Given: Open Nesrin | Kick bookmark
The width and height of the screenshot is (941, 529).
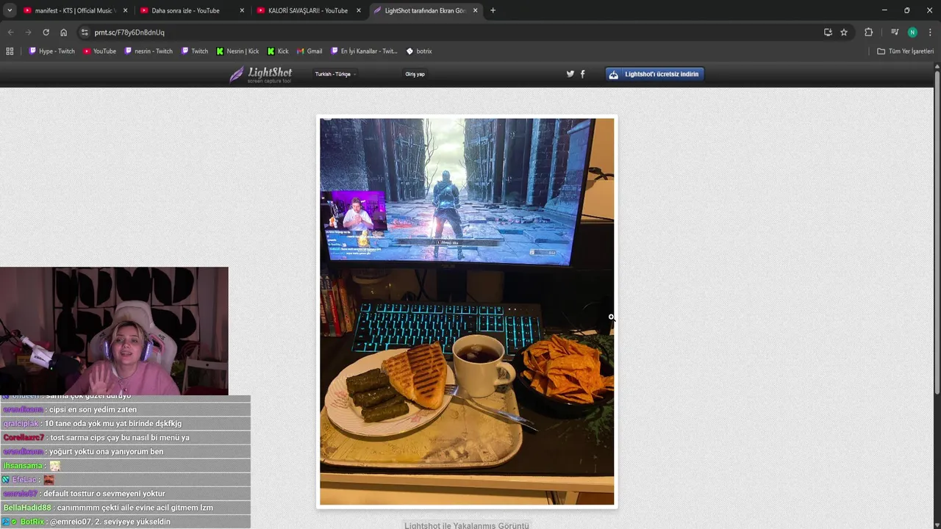Looking at the screenshot, I should tap(237, 51).
